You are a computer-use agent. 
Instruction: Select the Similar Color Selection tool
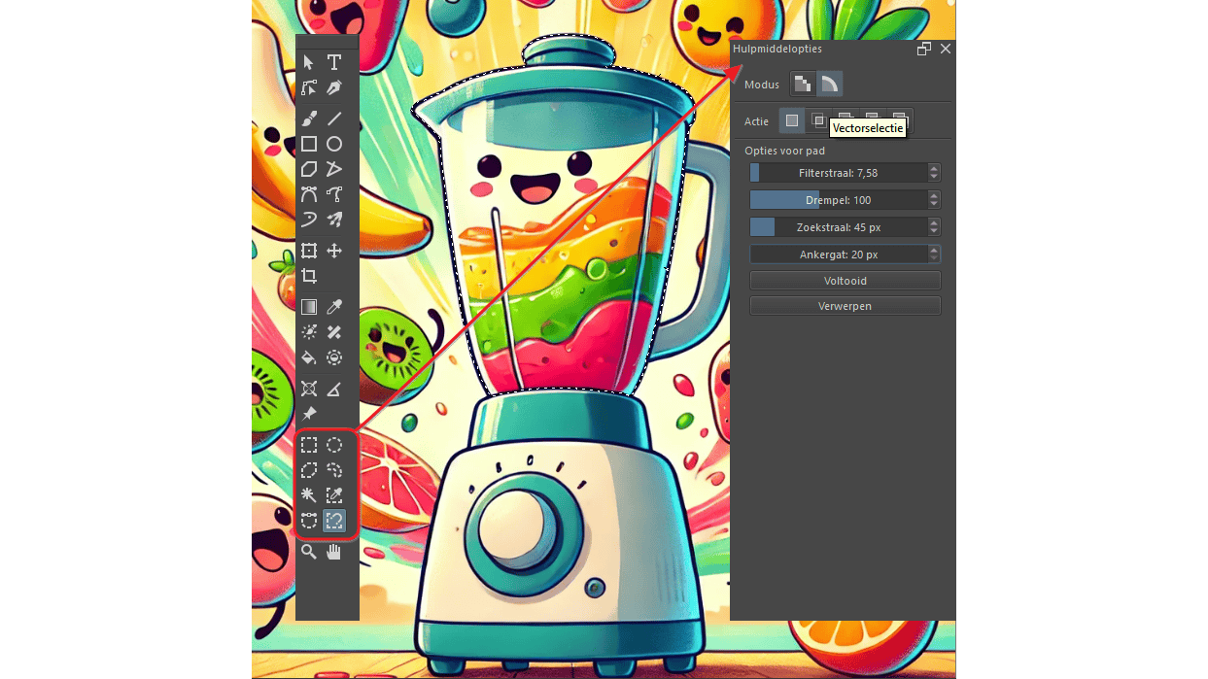(x=334, y=495)
